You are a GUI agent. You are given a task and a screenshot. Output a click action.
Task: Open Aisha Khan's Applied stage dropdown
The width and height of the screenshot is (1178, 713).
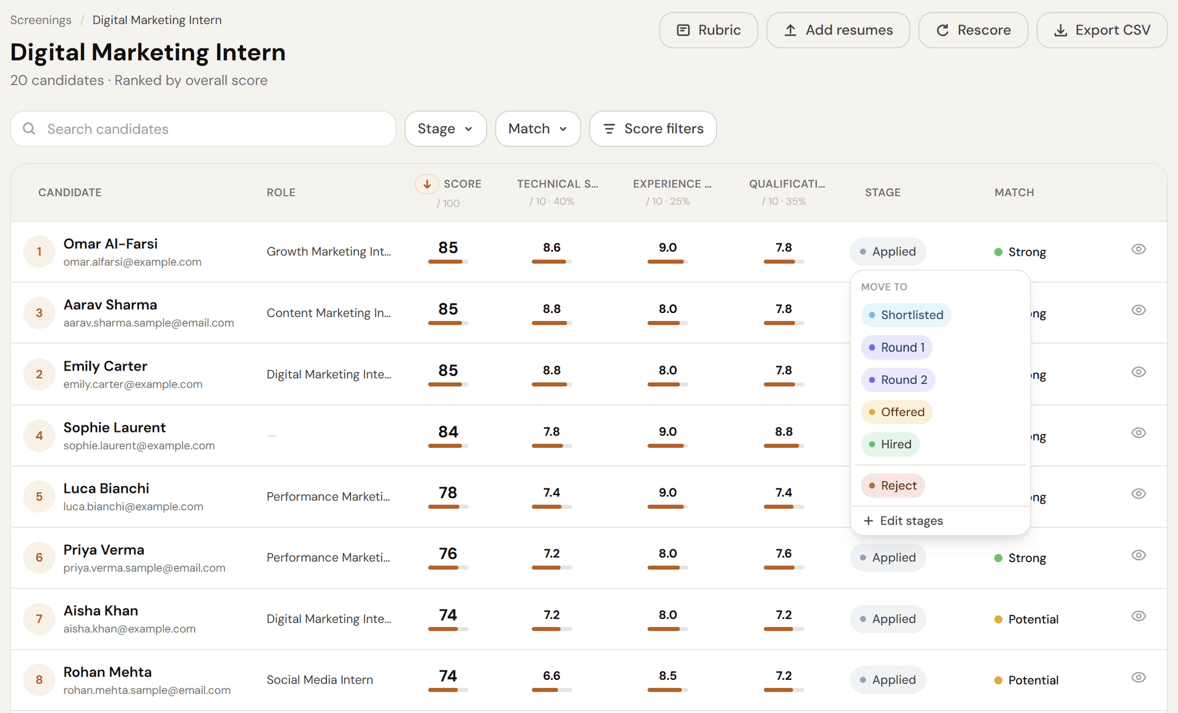click(x=888, y=619)
